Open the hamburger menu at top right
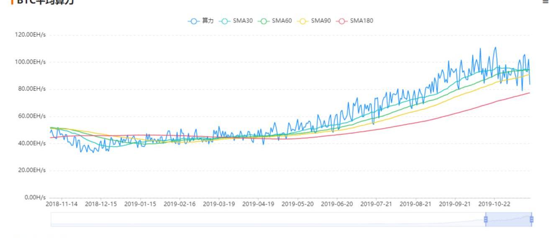Viewport: 551px width, 238px height. [545, 2]
